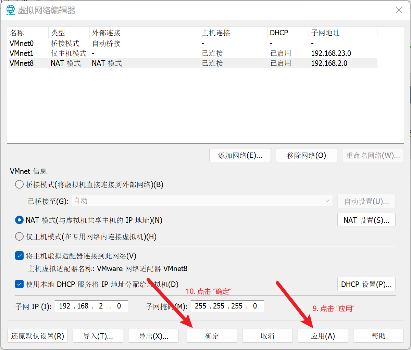Screen dimensions: 411x350
Task: Close the 虚拟网络编辑器 dialog window
Action: (399, 10)
